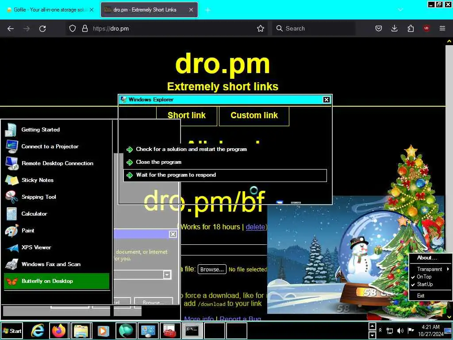Open the Firefox extensions menu
Image resolution: width=453 pixels, height=340 pixels.
pyautogui.click(x=411, y=28)
